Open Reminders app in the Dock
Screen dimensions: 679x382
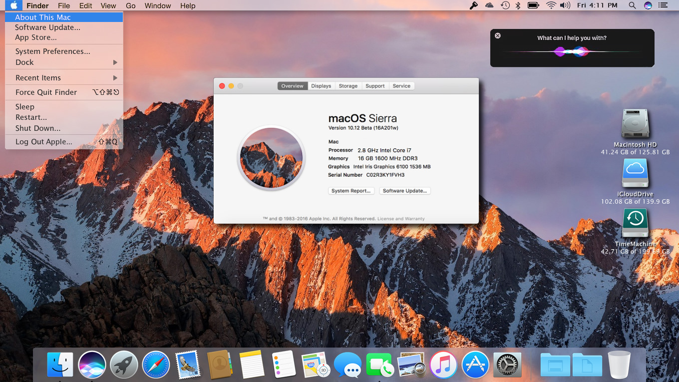point(284,365)
